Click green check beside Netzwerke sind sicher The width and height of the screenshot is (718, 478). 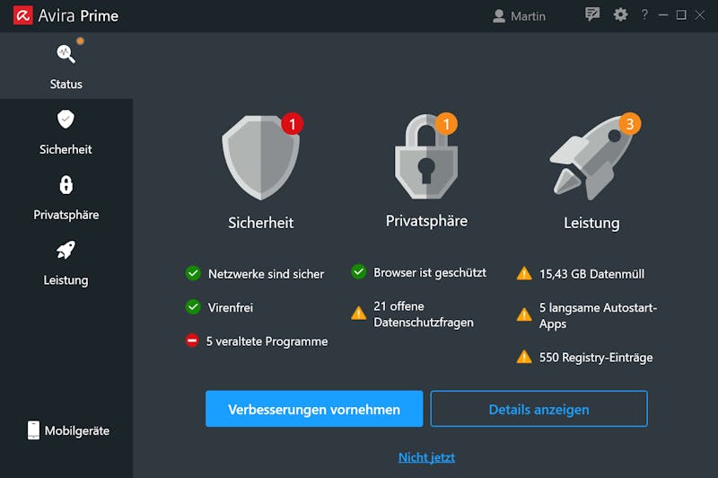point(193,273)
